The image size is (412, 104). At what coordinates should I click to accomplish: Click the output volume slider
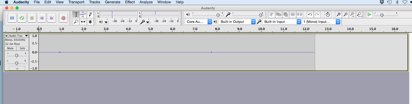[208, 15]
